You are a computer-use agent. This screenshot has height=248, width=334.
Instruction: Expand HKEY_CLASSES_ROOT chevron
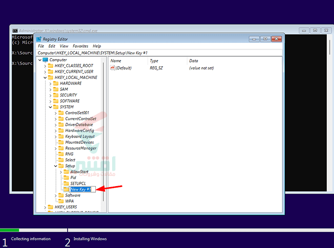[x=45, y=66]
